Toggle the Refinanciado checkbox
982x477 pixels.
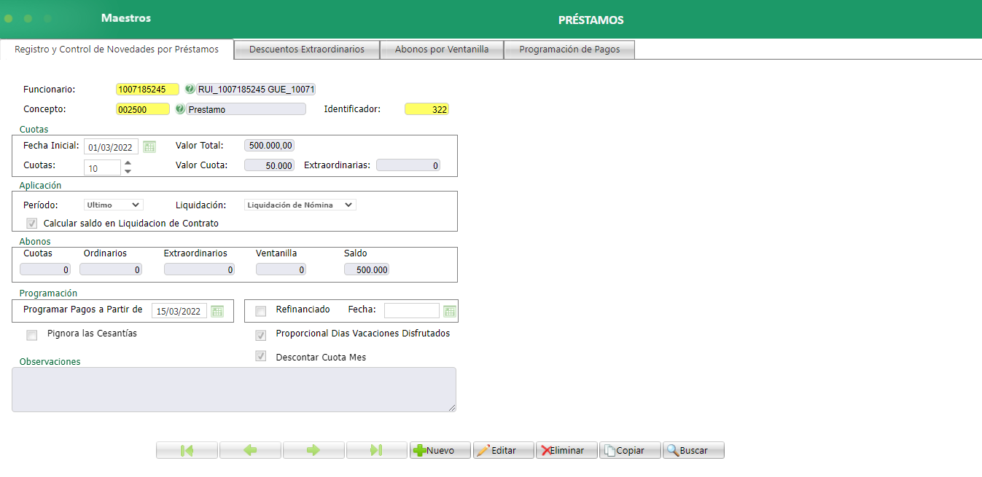(x=260, y=311)
